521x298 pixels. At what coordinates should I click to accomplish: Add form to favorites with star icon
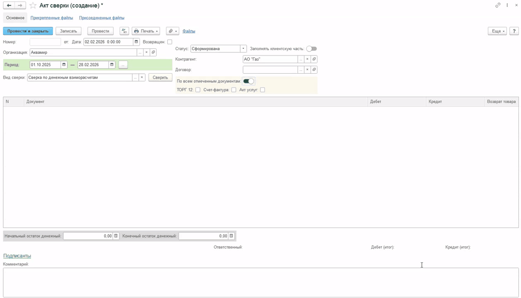(33, 6)
